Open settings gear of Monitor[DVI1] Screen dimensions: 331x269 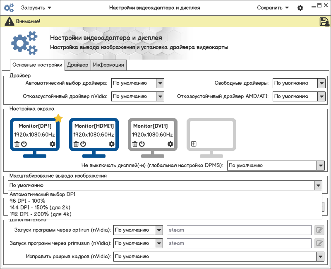click(170, 144)
